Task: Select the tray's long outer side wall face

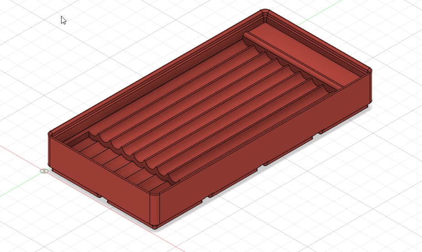Action: click(x=265, y=150)
